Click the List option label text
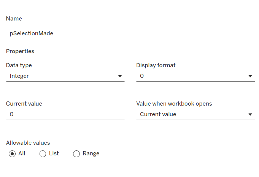 (54, 153)
